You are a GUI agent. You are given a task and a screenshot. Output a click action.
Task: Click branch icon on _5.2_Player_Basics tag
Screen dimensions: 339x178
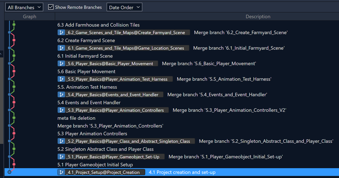(61, 141)
